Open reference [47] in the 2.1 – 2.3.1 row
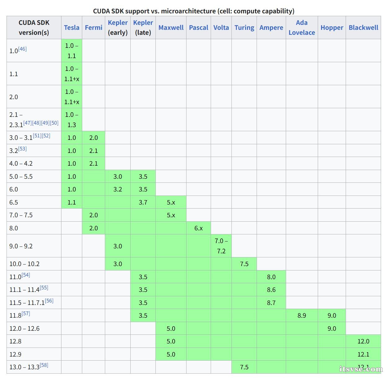The height and width of the screenshot is (378, 386). (x=28, y=123)
